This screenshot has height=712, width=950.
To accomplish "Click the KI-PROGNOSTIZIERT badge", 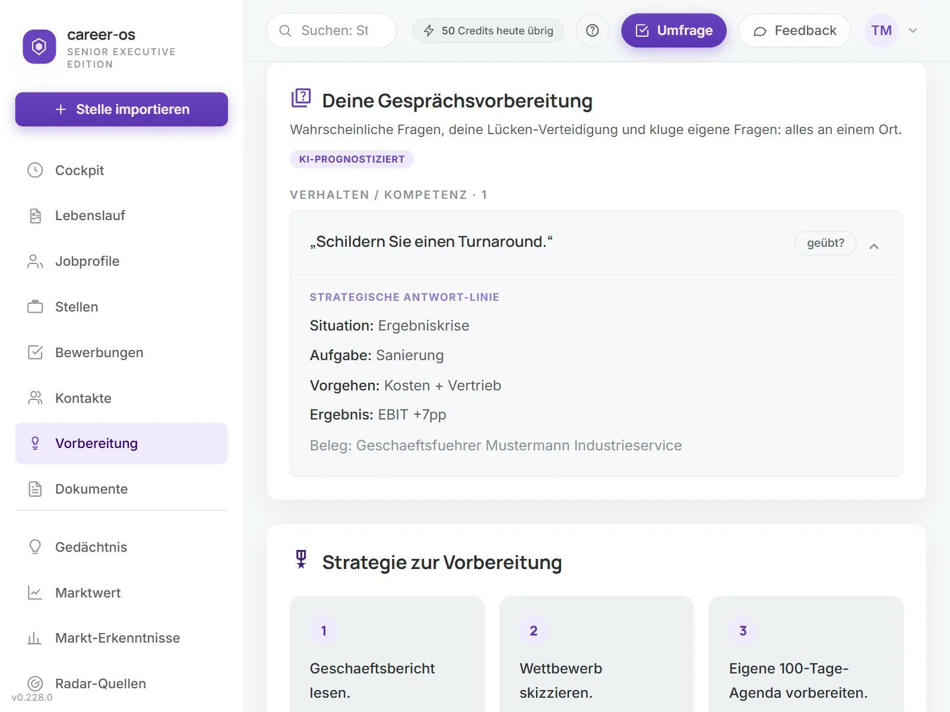I will 352,159.
